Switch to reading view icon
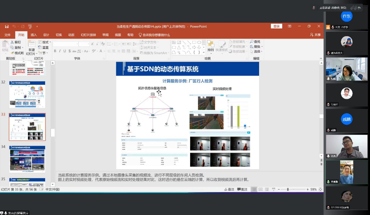Screen dimensions: 370x215 pos(267,189)
